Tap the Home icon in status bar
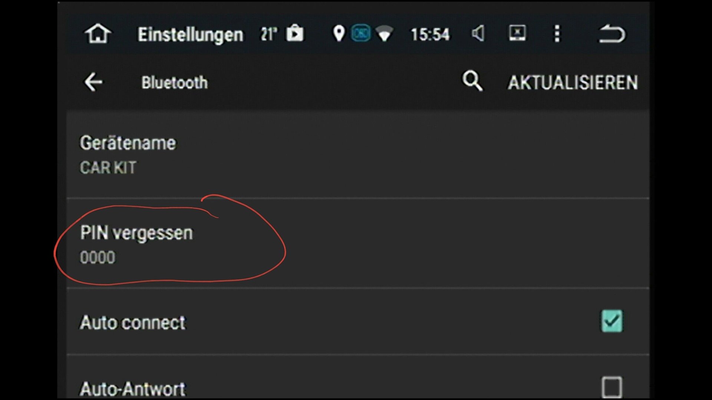The image size is (712, 400). pyautogui.click(x=98, y=34)
